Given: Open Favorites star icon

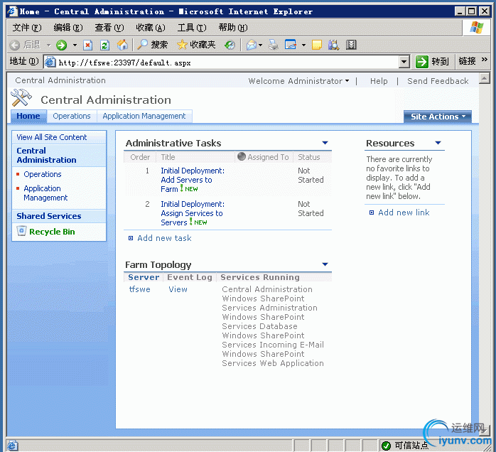Looking at the screenshot, I should click(182, 45).
